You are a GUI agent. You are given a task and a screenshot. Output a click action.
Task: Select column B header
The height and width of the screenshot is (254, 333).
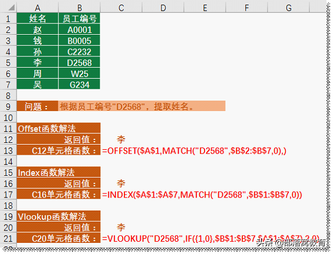click(x=79, y=8)
